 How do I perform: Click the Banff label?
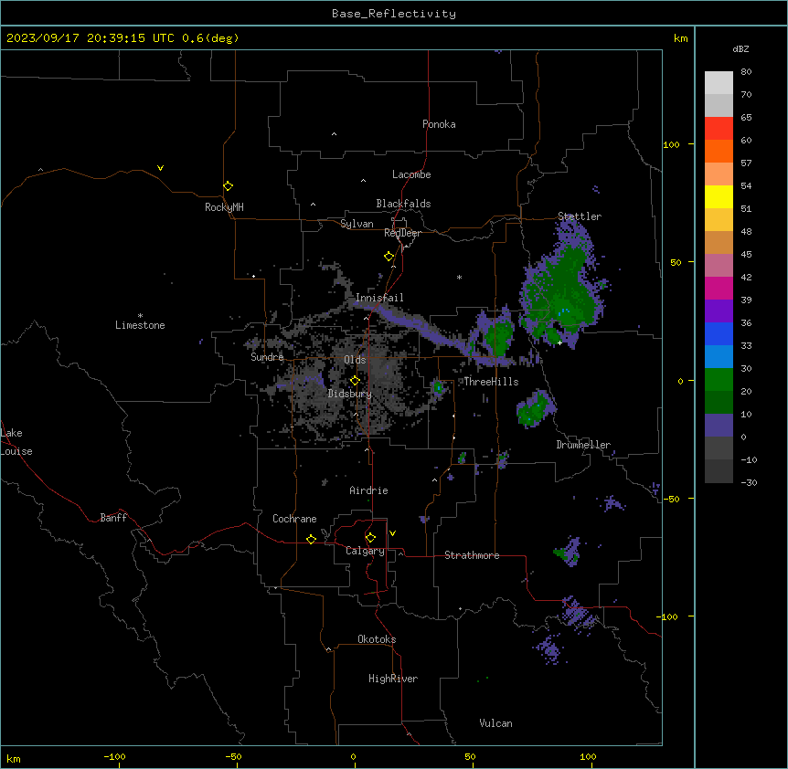113,518
